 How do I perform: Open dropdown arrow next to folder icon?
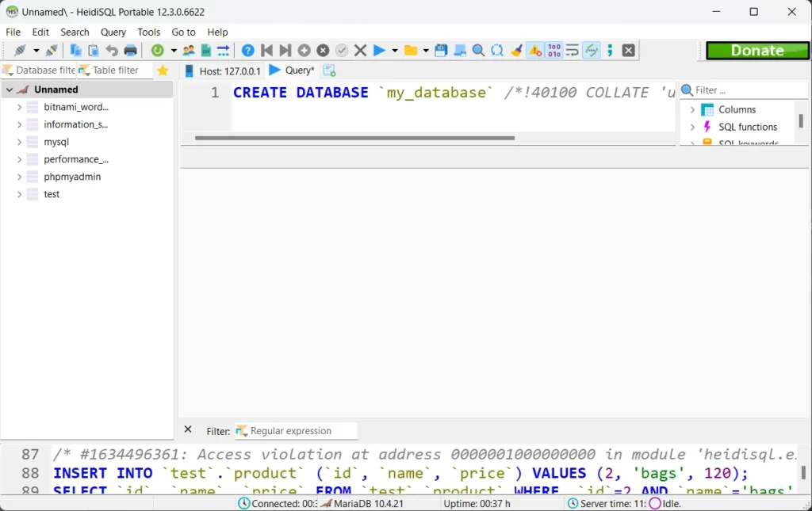pos(426,50)
